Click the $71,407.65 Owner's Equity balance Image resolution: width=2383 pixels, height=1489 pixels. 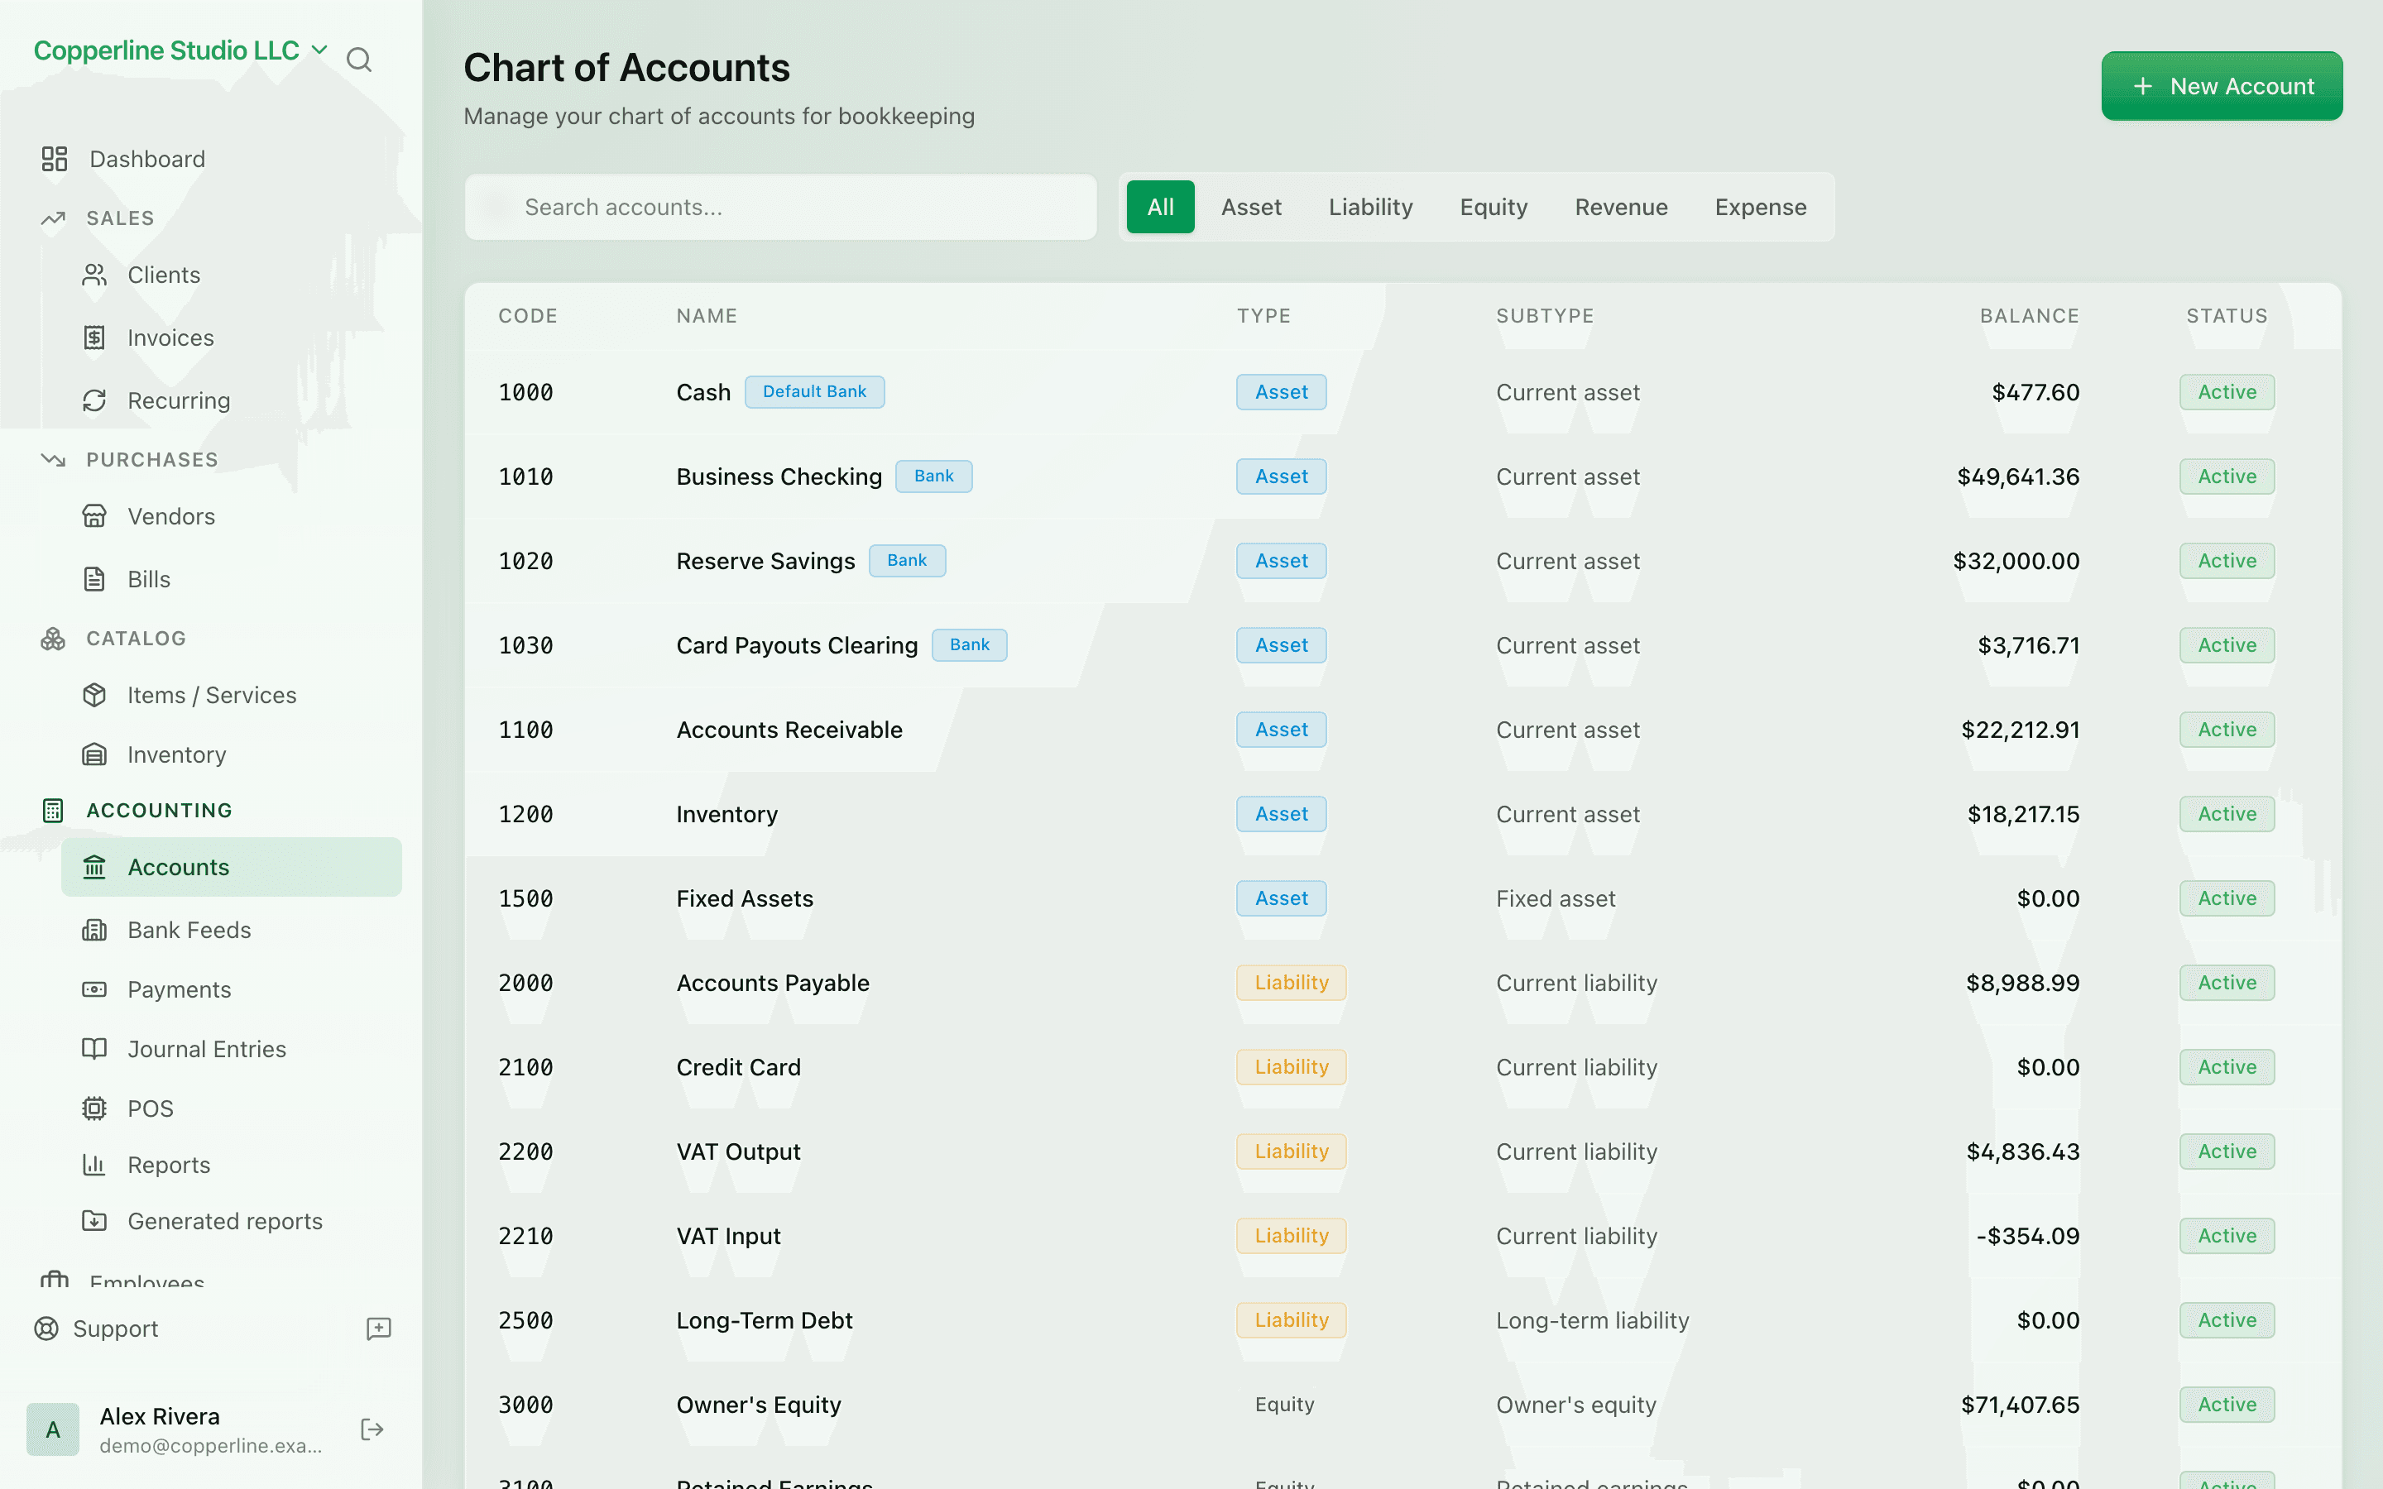coord(2020,1405)
